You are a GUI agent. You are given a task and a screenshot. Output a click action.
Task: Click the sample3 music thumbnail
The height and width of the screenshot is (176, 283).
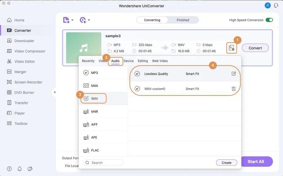click(84, 48)
